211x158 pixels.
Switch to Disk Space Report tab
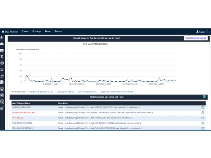[x=66, y=92]
